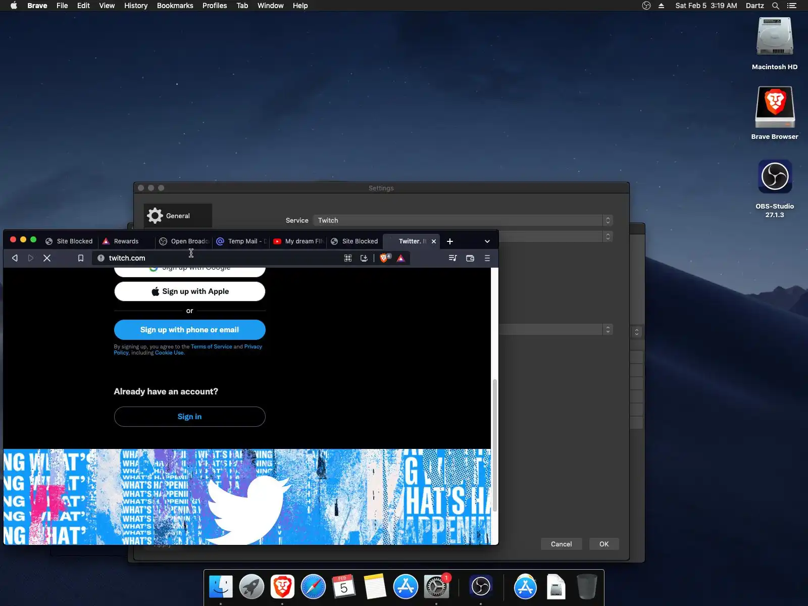This screenshot has width=808, height=606.
Task: Open Brave Rewards triangle icon in address bar
Action: click(x=400, y=258)
